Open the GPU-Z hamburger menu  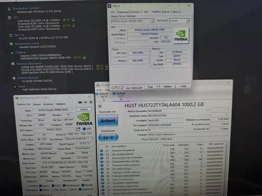click(91, 102)
